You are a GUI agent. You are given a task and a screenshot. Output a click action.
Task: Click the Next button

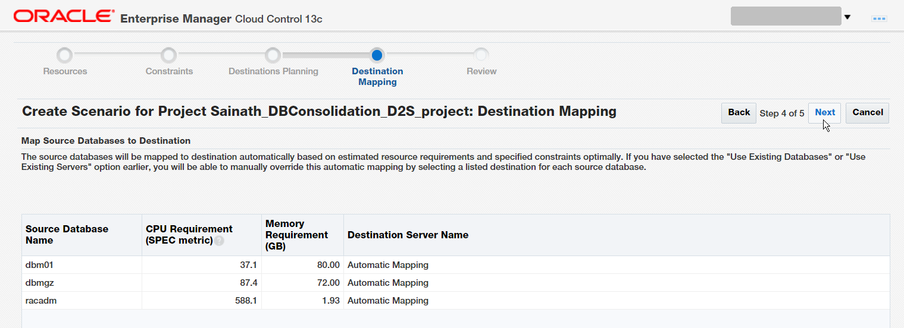(x=825, y=113)
